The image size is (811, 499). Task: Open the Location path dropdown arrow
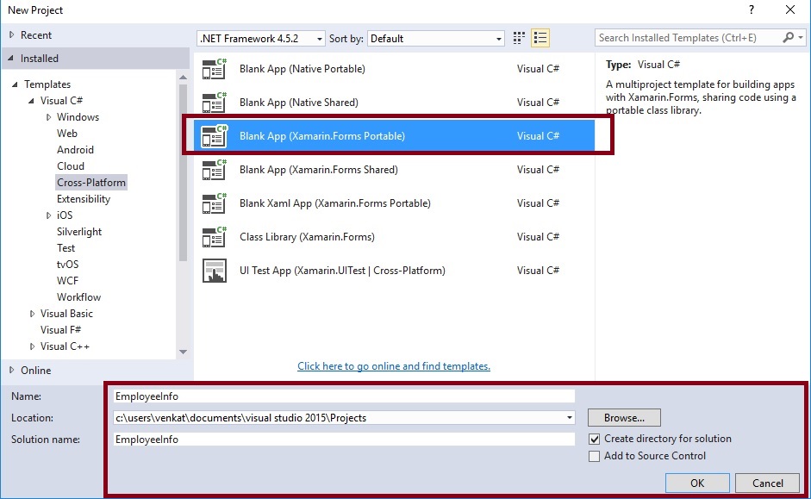pos(569,418)
